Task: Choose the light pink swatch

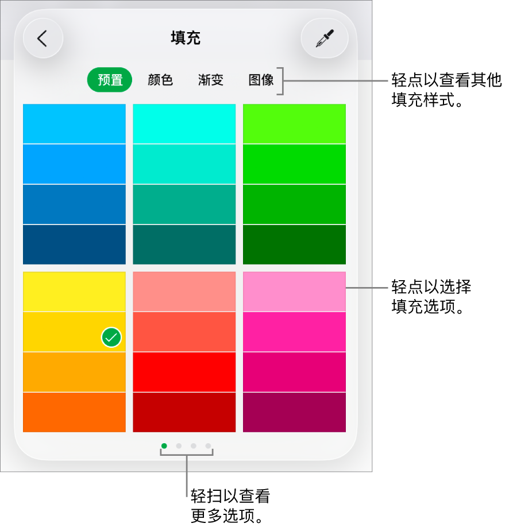Action: 294,291
